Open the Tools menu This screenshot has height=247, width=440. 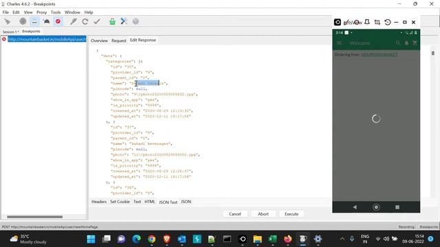tap(56, 12)
